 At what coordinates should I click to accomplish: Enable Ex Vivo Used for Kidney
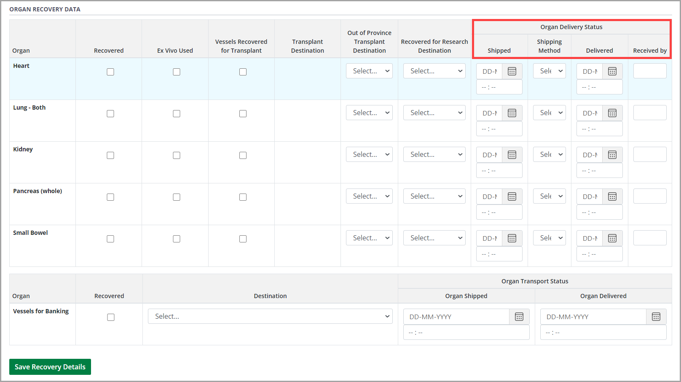point(177,155)
